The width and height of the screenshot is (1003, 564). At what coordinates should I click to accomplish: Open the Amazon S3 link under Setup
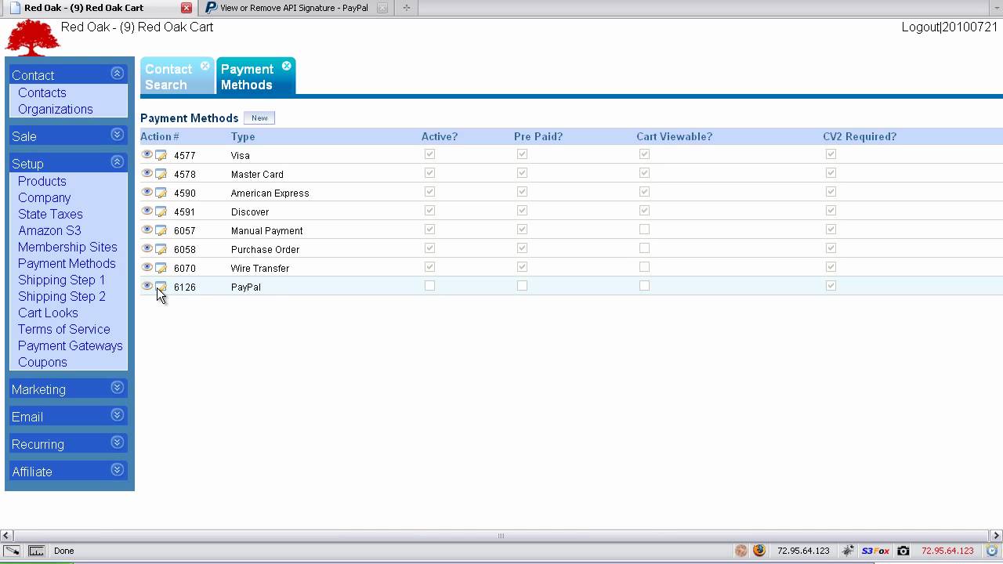pyautogui.click(x=49, y=230)
